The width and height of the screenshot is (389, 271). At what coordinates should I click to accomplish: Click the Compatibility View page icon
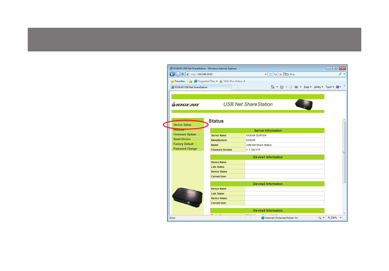[x=270, y=74]
